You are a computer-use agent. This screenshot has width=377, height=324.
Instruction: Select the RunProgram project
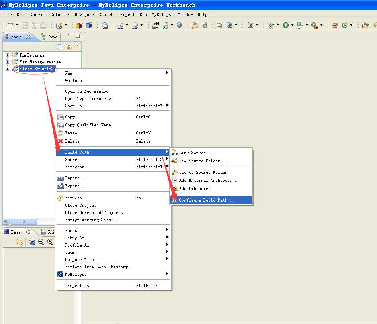[x=32, y=55]
